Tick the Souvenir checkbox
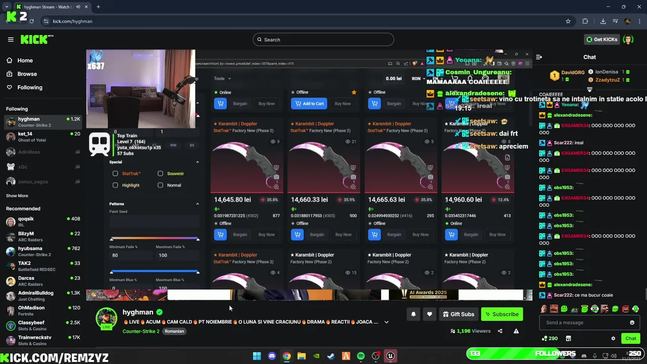 160,173
